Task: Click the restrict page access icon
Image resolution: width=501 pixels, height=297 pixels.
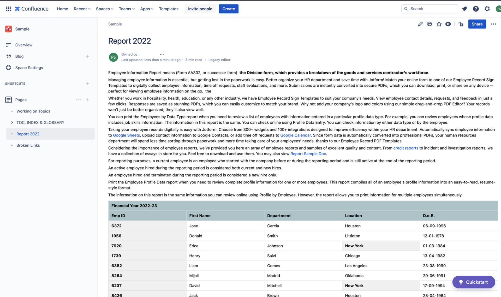Action: 461,24
